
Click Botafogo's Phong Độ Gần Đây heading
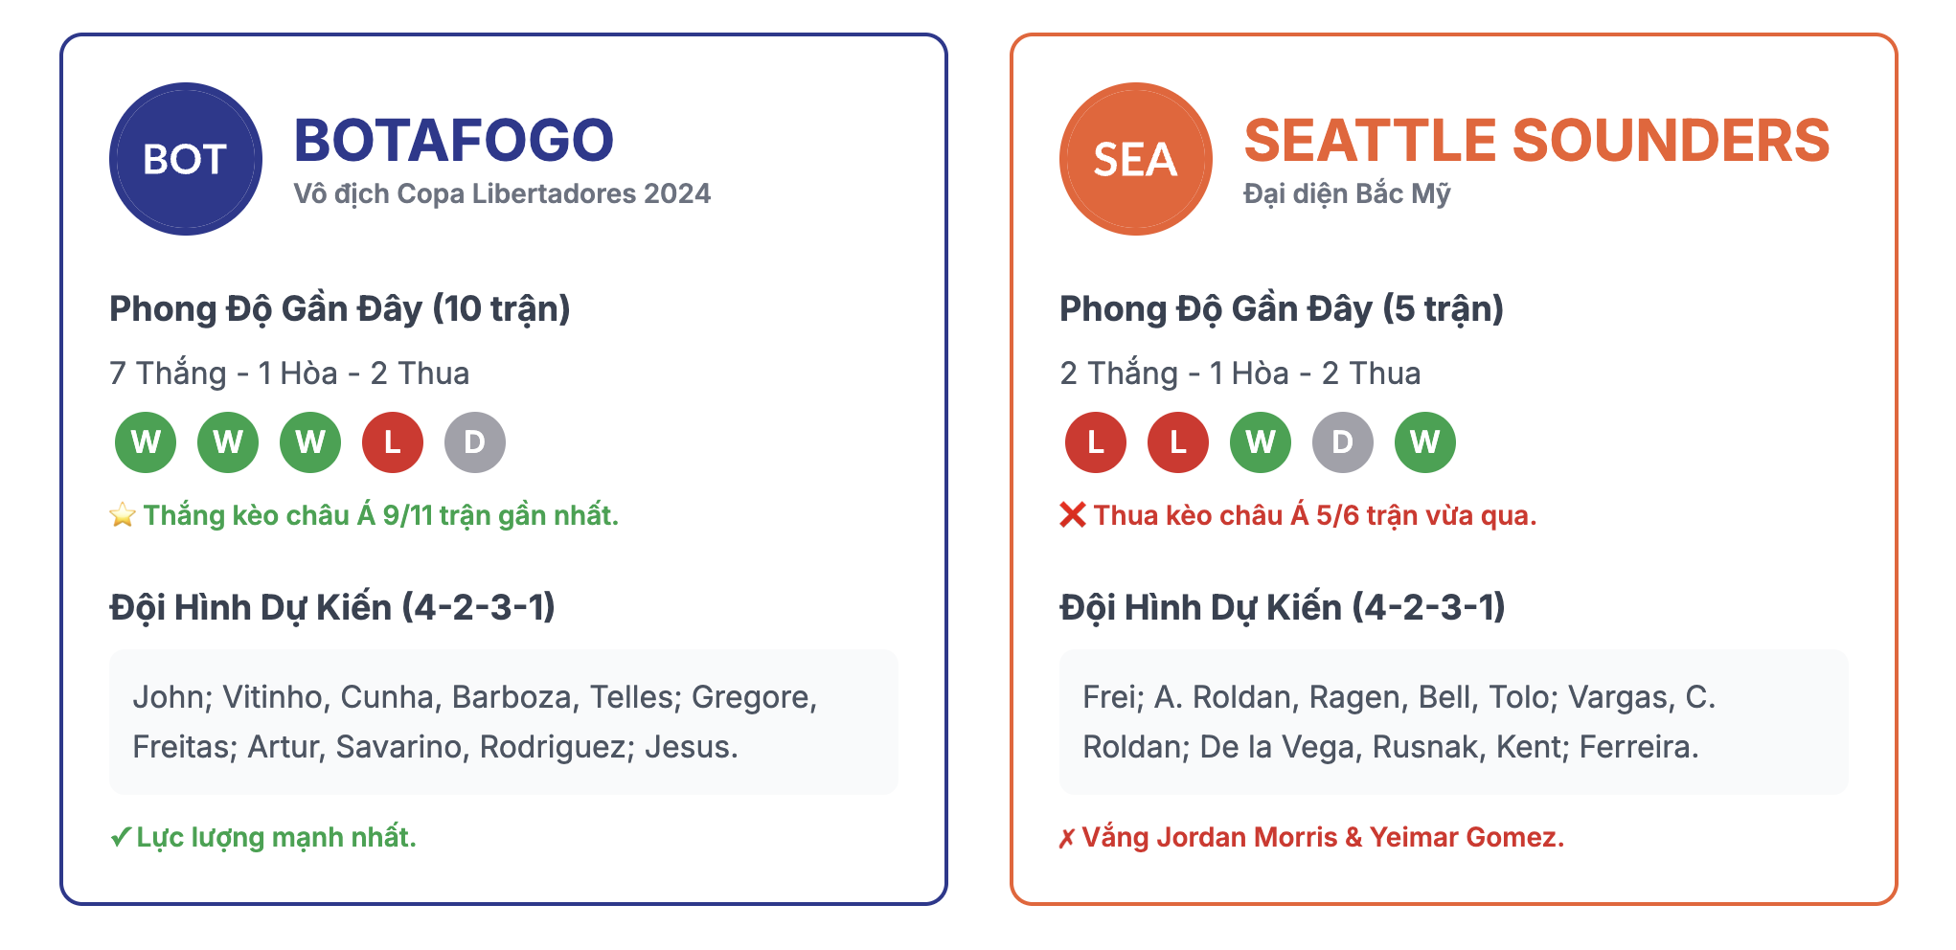tap(340, 309)
